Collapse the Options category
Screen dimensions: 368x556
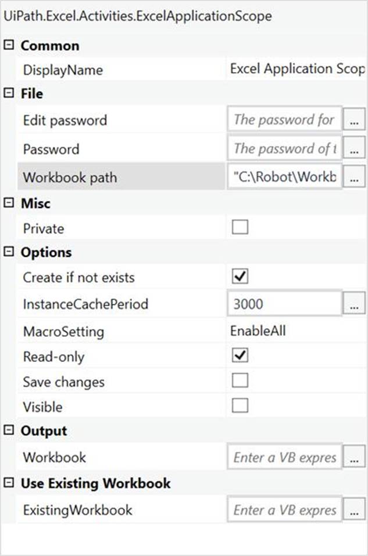(8, 252)
